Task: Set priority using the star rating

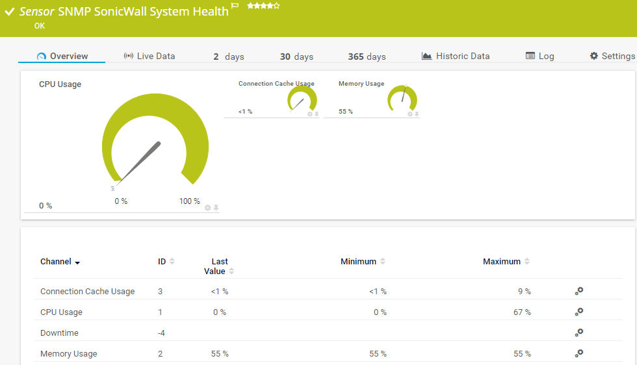Action: [263, 6]
